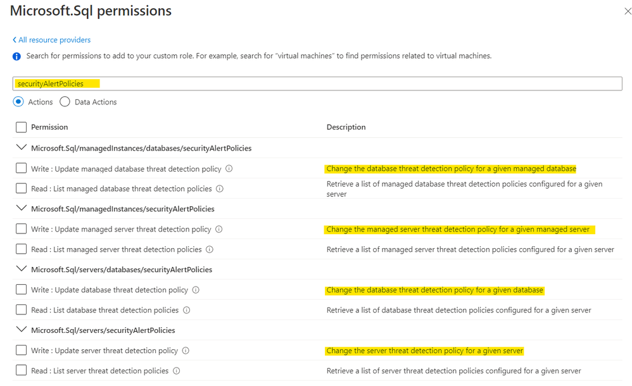Collapse the Microsoft.Sql/managedInstances/securityAlertPolicies group

click(x=22, y=208)
